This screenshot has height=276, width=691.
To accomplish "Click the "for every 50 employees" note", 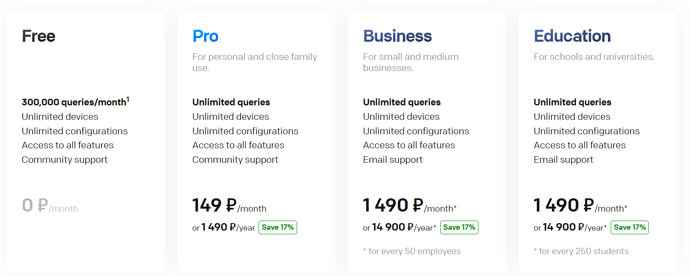I will 412,251.
